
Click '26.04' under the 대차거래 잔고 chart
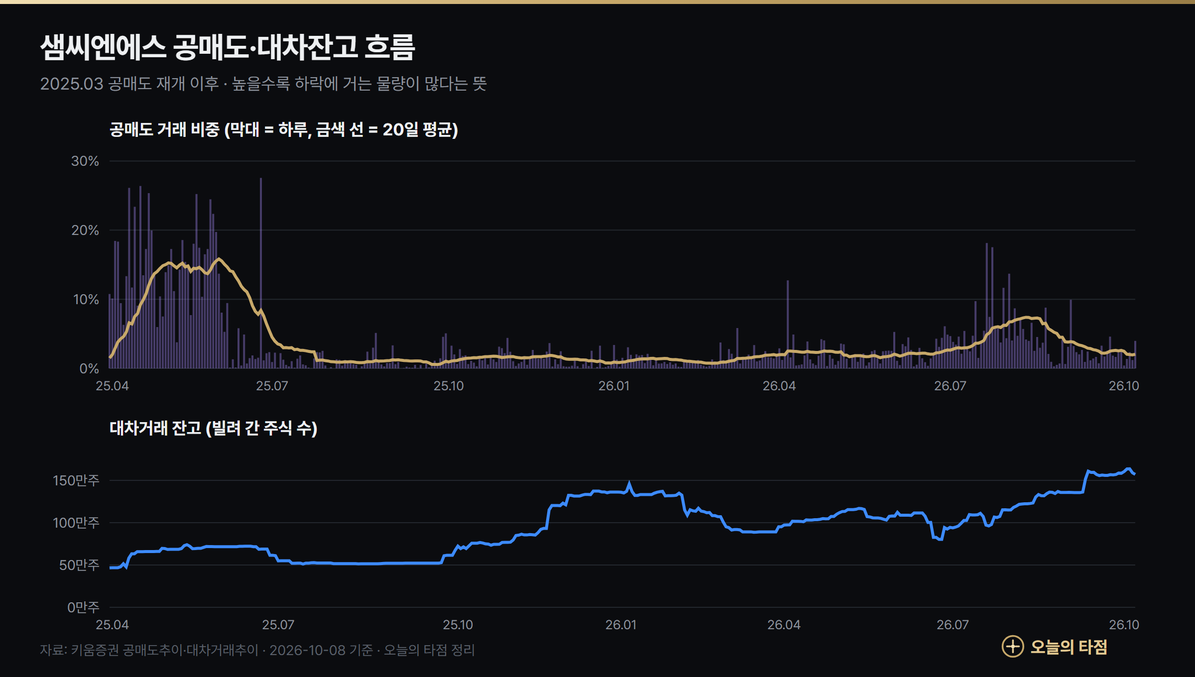click(784, 625)
